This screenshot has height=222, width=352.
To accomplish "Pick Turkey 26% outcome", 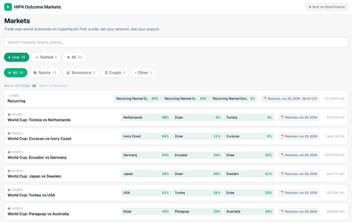I will coord(197,193).
